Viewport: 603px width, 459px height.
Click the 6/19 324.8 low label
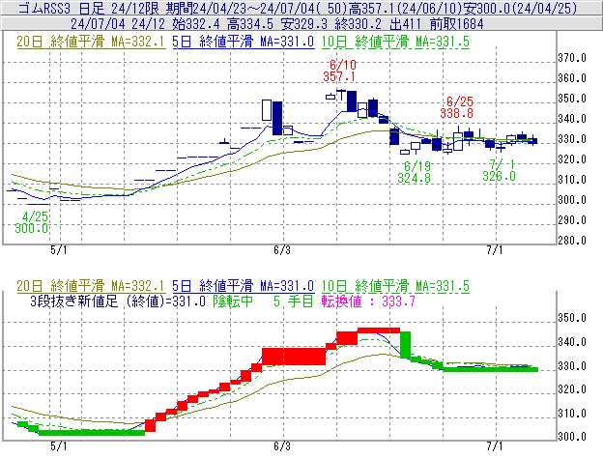(415, 172)
